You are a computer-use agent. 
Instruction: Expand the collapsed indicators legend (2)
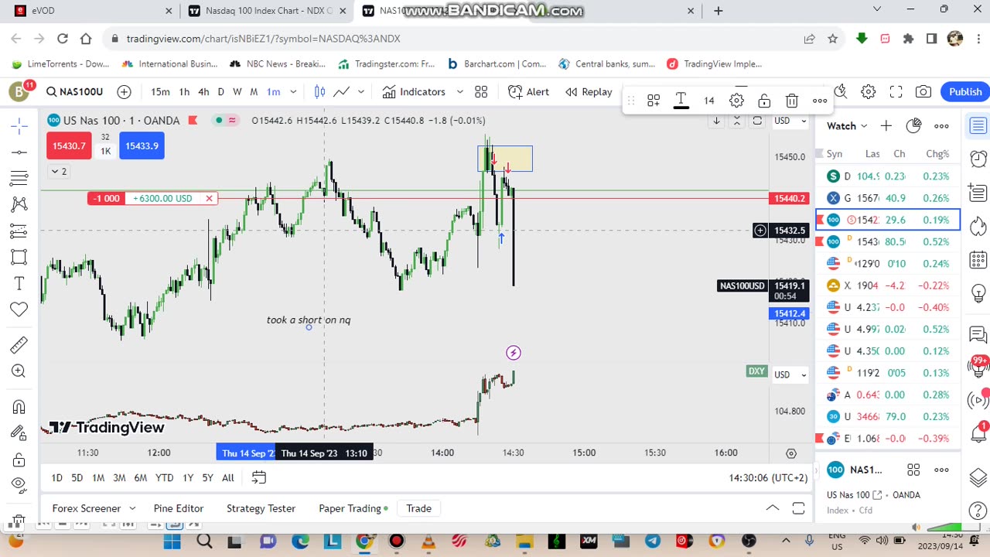[x=58, y=171]
